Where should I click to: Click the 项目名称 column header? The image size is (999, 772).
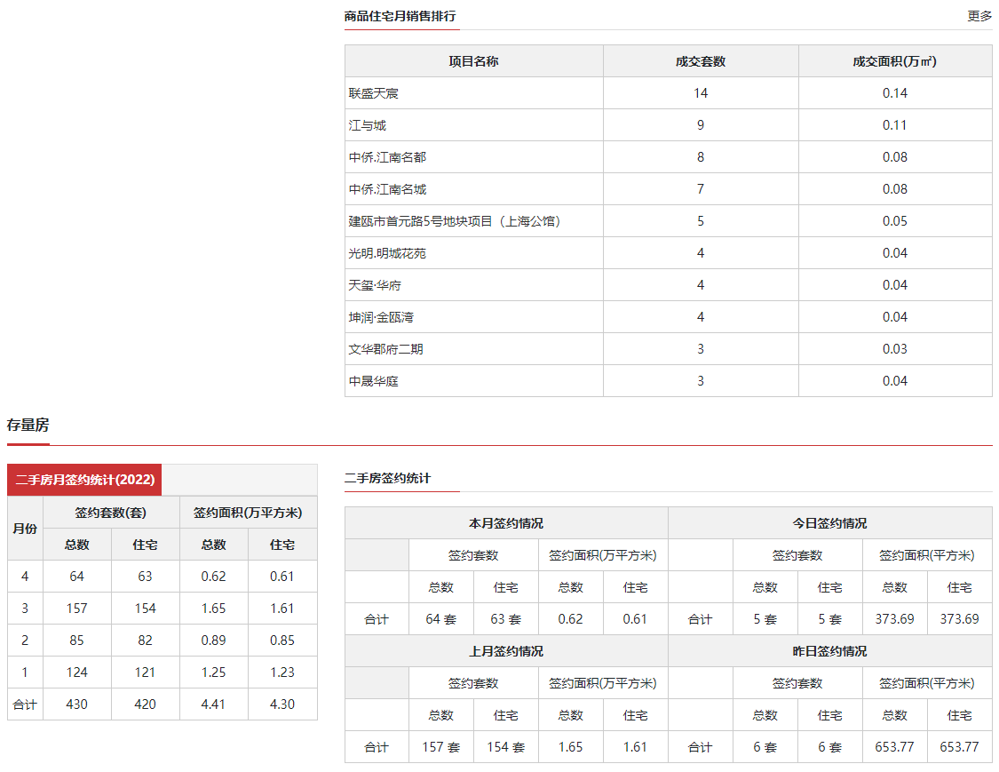pyautogui.click(x=473, y=61)
